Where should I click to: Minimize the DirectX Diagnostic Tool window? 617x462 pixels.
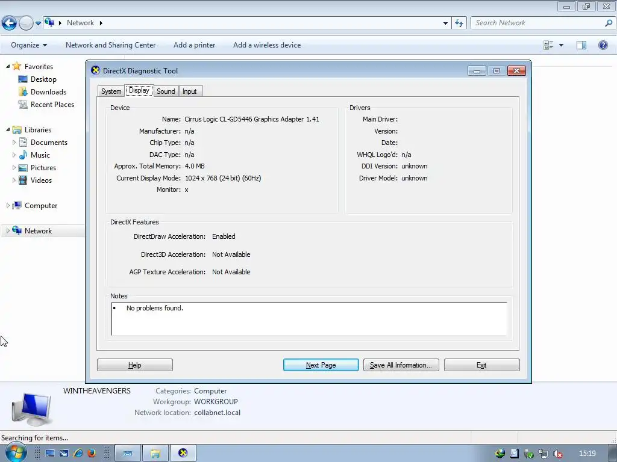point(477,71)
